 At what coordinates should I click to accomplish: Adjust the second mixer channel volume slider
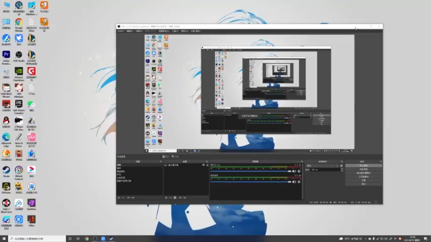point(251,182)
